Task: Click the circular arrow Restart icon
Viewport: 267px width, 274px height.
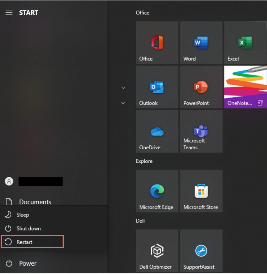Action: click(8, 242)
